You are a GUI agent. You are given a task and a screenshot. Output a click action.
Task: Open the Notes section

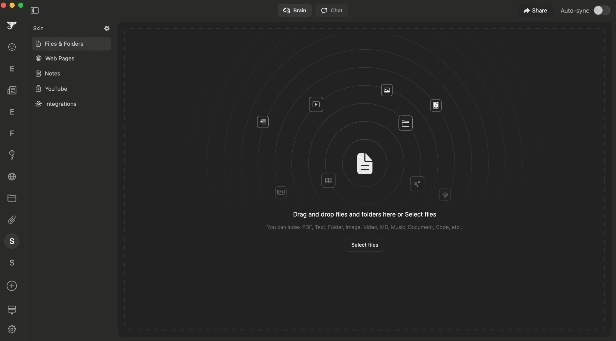click(x=52, y=73)
